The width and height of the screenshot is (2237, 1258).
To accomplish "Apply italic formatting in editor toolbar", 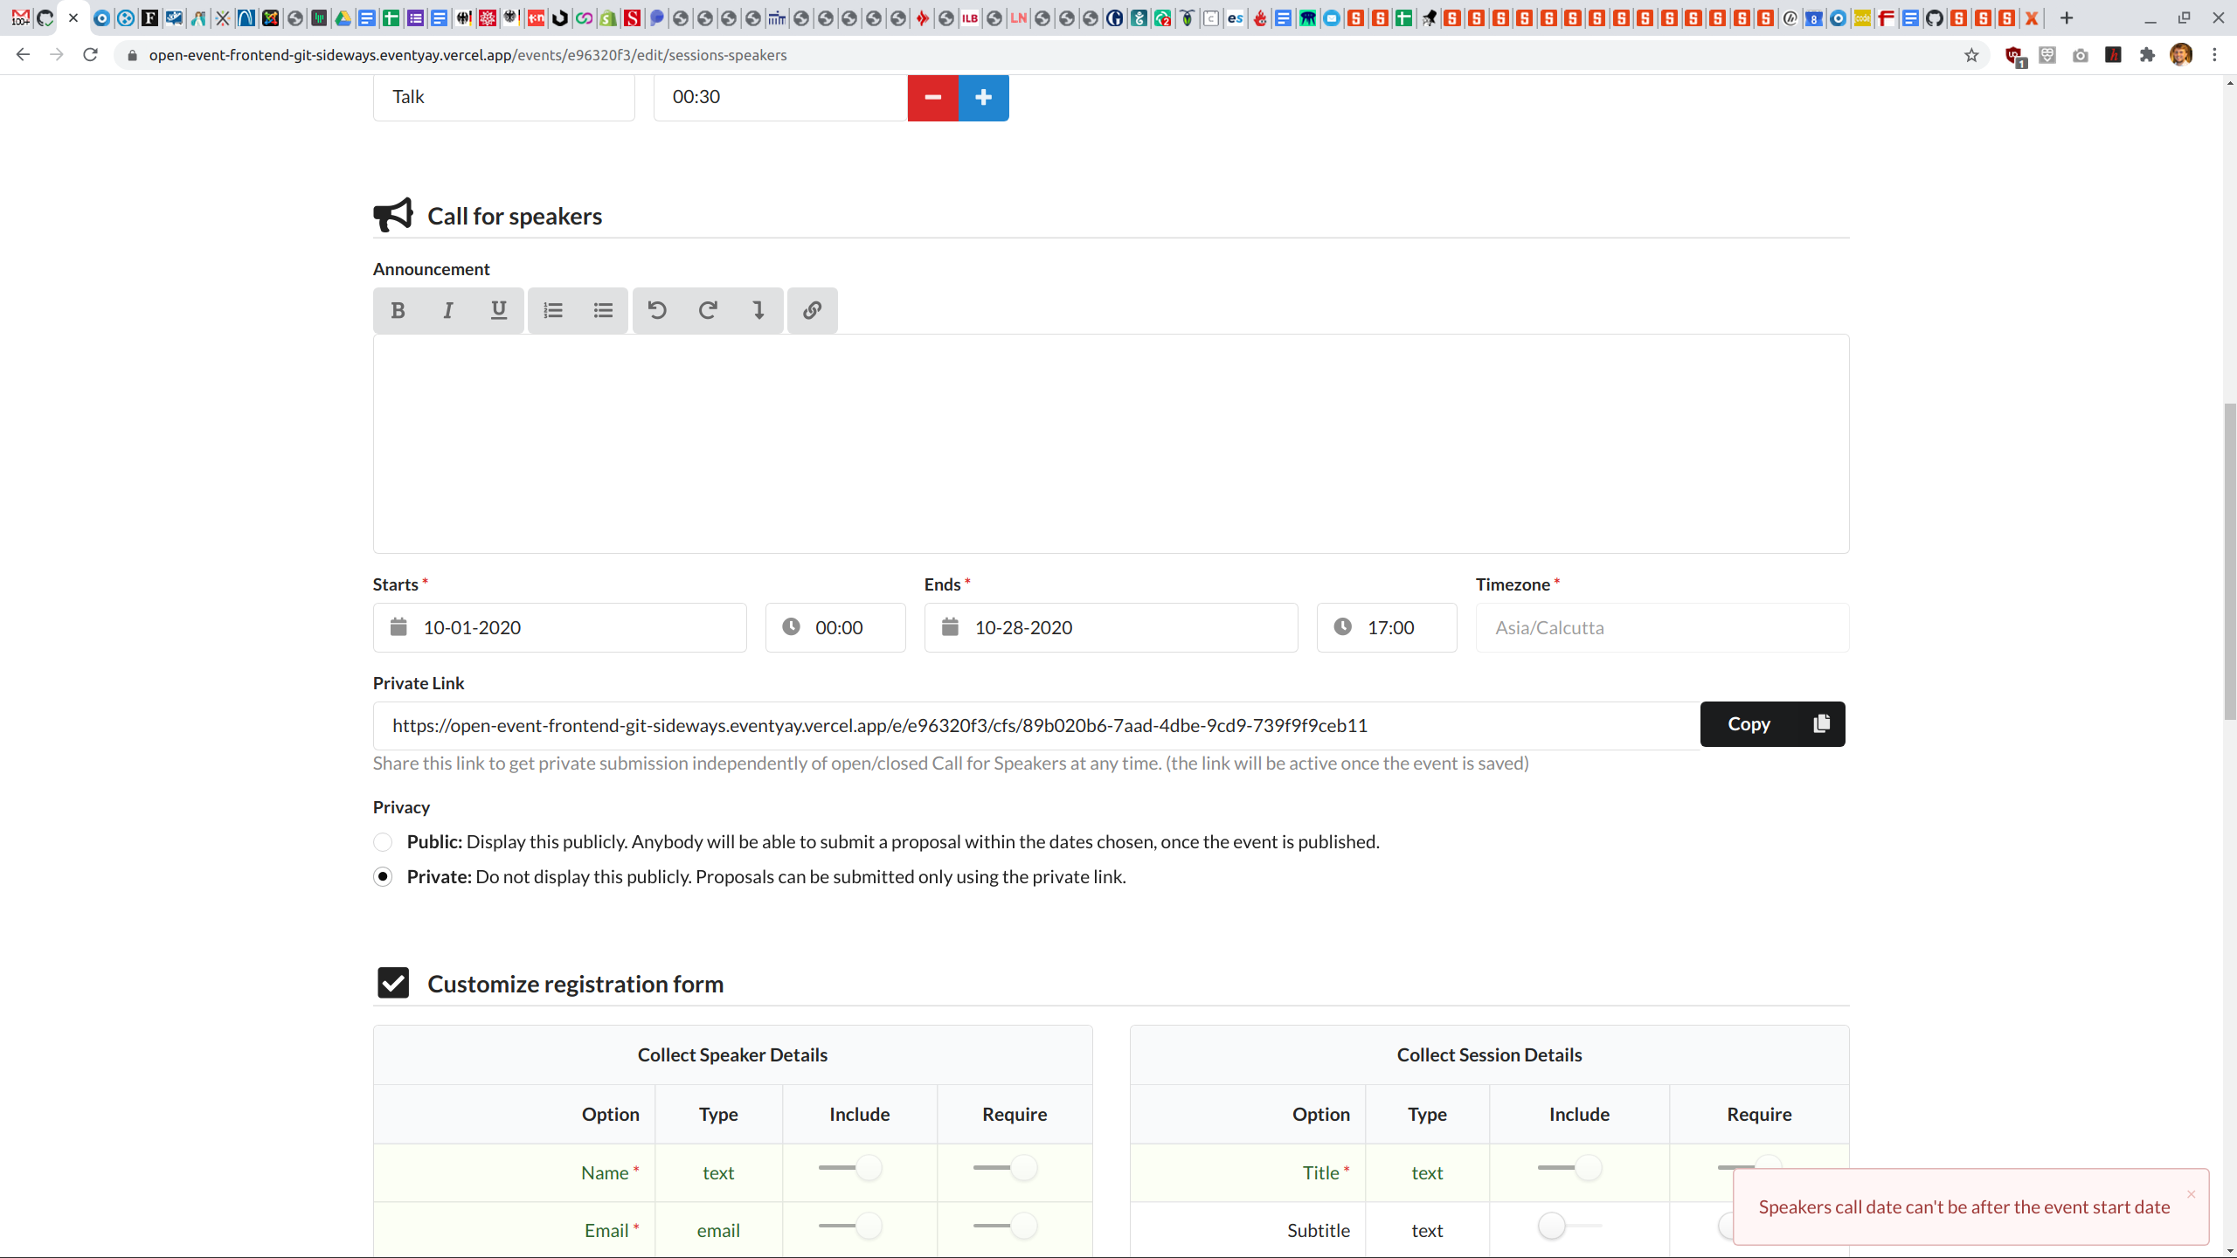I will tap(448, 310).
